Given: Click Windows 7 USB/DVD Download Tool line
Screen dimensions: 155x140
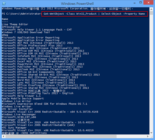Looking at the screenshot, I should click(x=26, y=32).
